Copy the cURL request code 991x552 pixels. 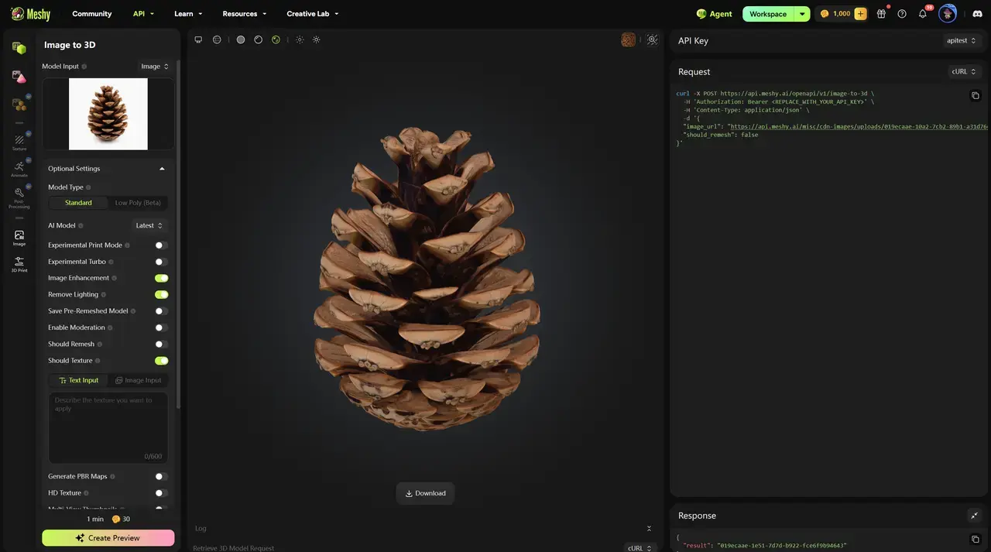[975, 96]
